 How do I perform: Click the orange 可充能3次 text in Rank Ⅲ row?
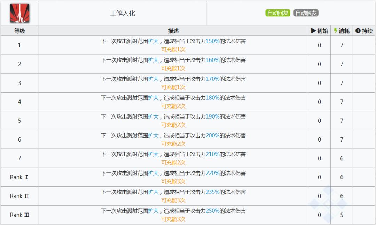click(x=174, y=219)
